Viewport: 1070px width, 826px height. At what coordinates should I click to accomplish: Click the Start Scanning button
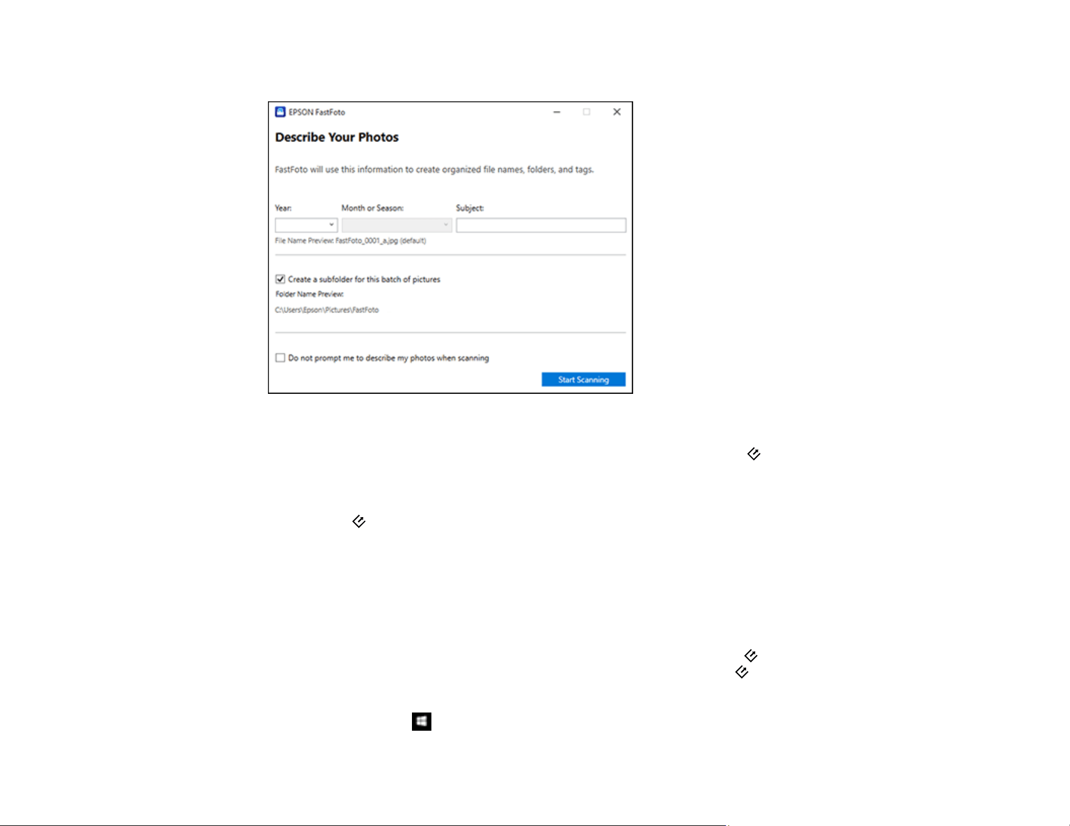pos(583,379)
